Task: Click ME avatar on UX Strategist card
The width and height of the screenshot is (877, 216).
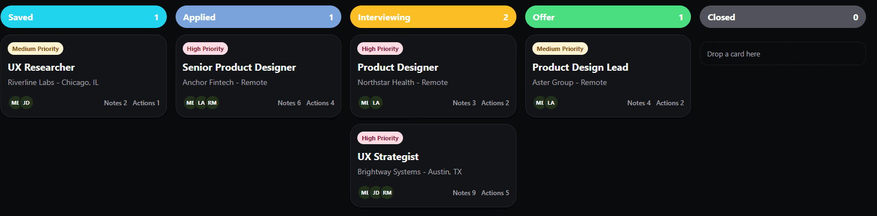Action: tap(364, 192)
